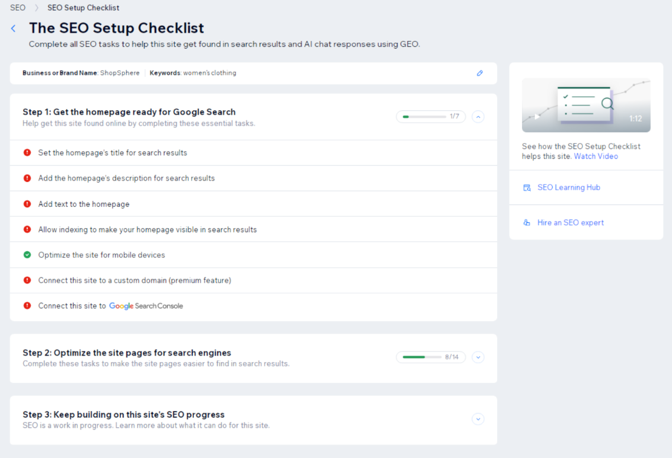This screenshot has width=672, height=458.
Task: Play the SEO checklist video thumbnail
Action: (x=585, y=105)
